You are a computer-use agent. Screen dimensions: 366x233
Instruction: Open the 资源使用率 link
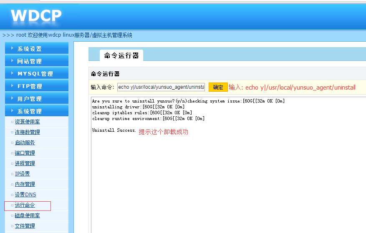click(27, 122)
